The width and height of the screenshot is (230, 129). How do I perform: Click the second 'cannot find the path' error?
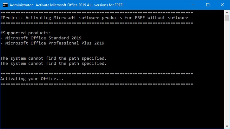(53, 63)
